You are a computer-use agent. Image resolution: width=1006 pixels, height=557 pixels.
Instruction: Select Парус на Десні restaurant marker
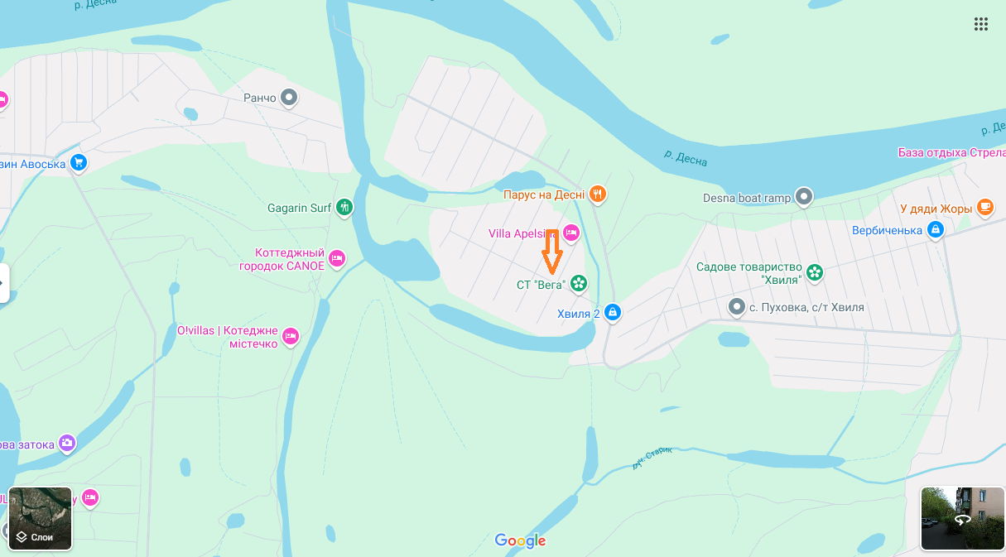click(x=598, y=194)
